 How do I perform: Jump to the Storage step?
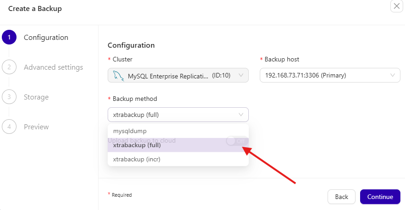point(36,97)
